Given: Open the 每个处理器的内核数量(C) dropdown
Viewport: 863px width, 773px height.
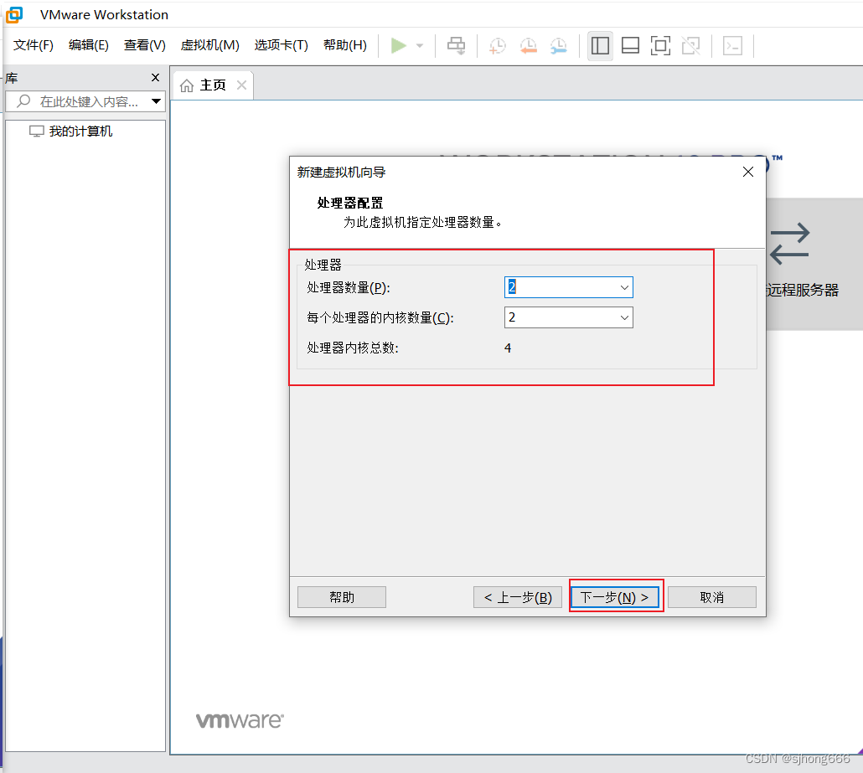Looking at the screenshot, I should (624, 317).
